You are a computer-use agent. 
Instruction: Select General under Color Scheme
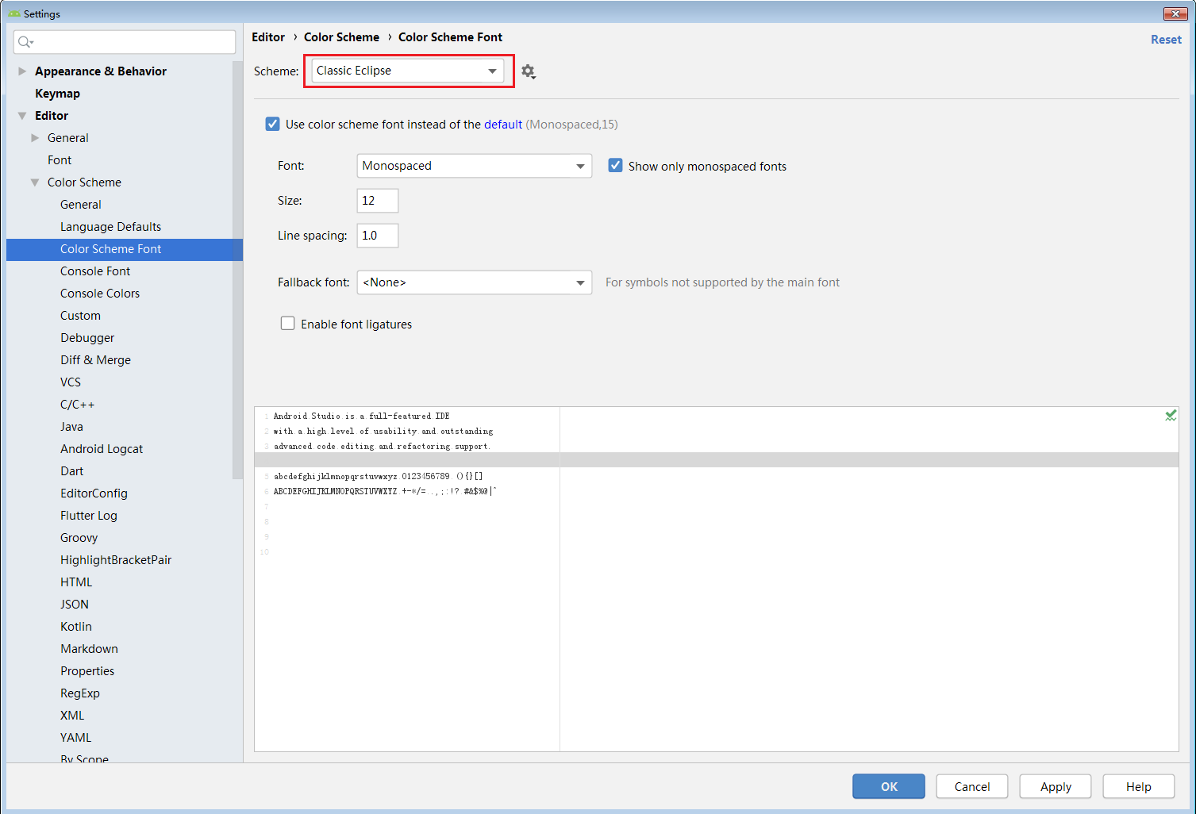[81, 205]
